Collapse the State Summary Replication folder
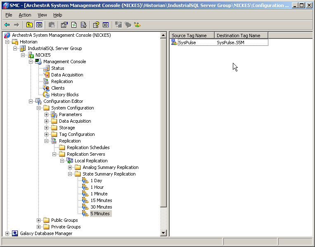 (x=70, y=174)
